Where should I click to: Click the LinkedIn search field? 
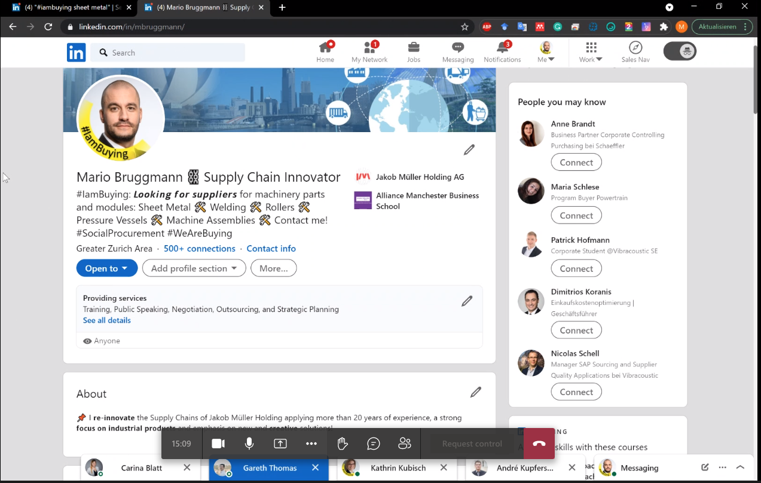(x=169, y=53)
